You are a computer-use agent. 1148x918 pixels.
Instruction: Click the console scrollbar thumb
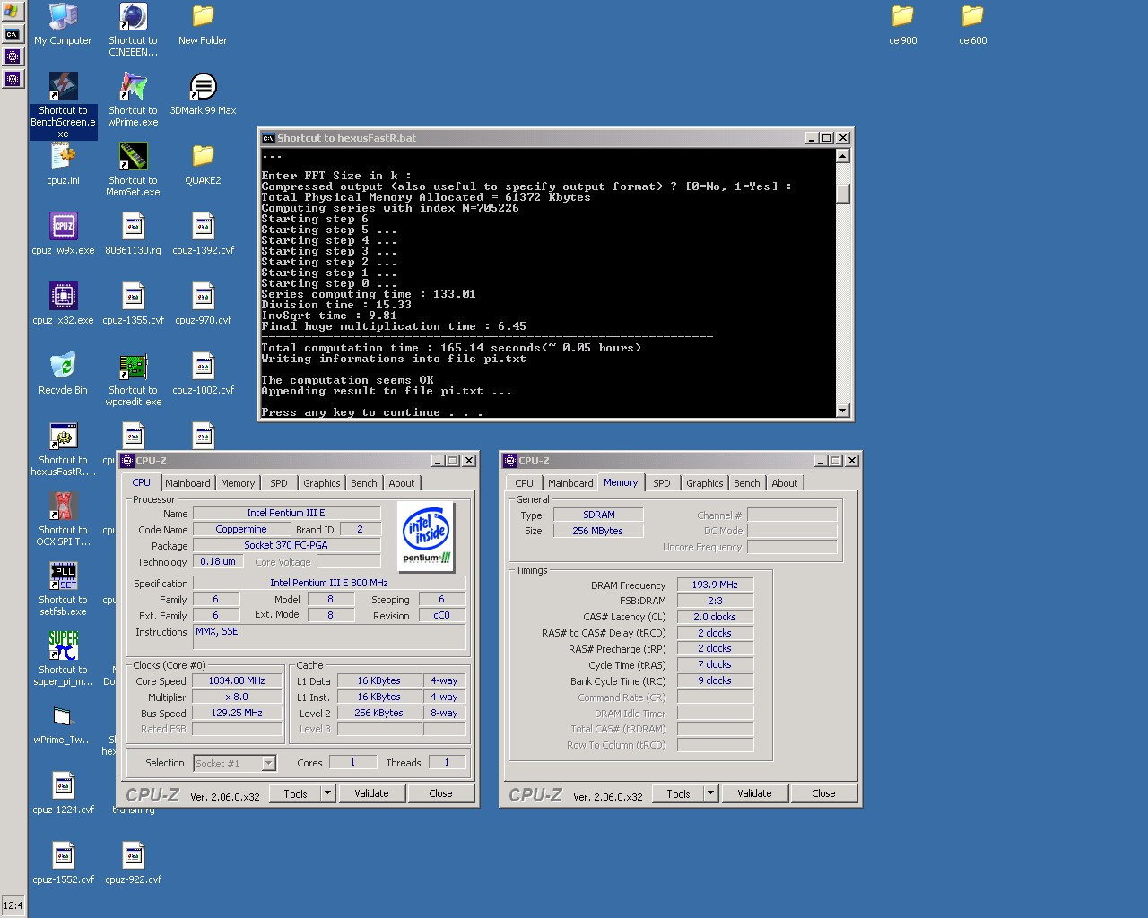pyautogui.click(x=842, y=194)
